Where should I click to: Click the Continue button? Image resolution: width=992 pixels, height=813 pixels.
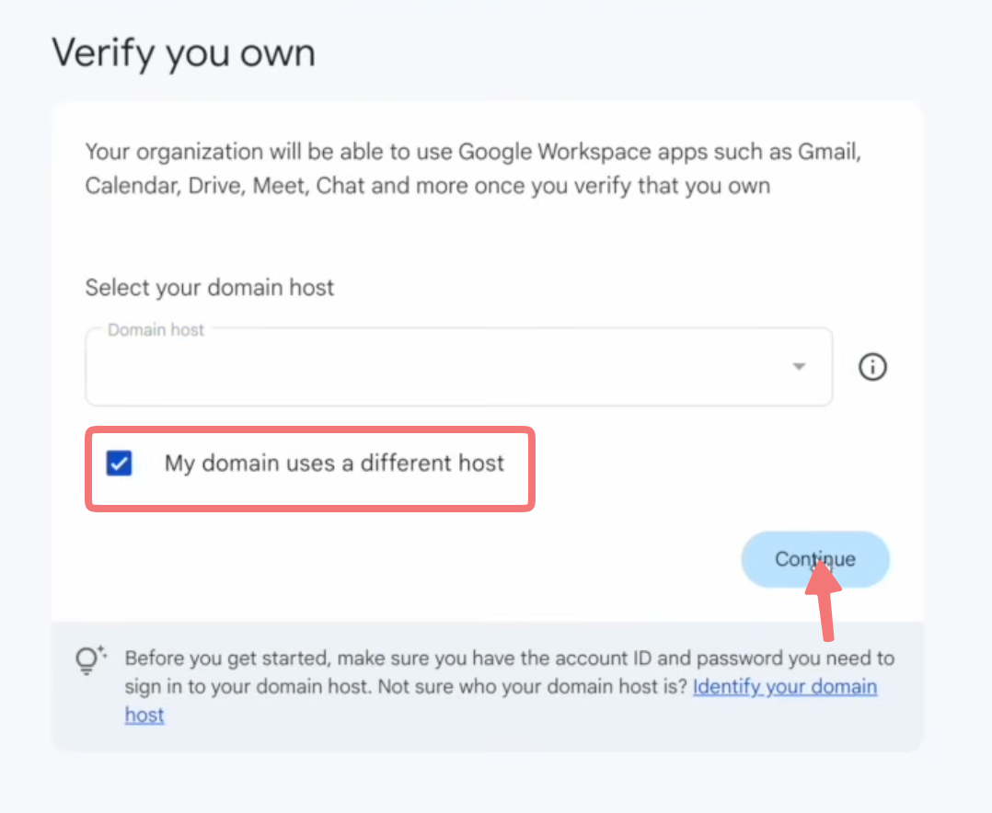pos(815,559)
